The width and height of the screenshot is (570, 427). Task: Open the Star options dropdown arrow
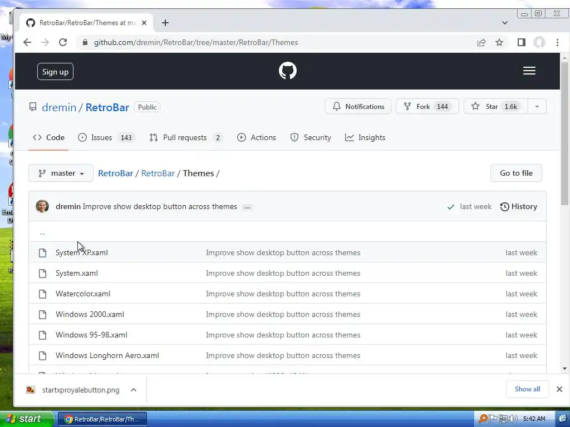coord(537,107)
